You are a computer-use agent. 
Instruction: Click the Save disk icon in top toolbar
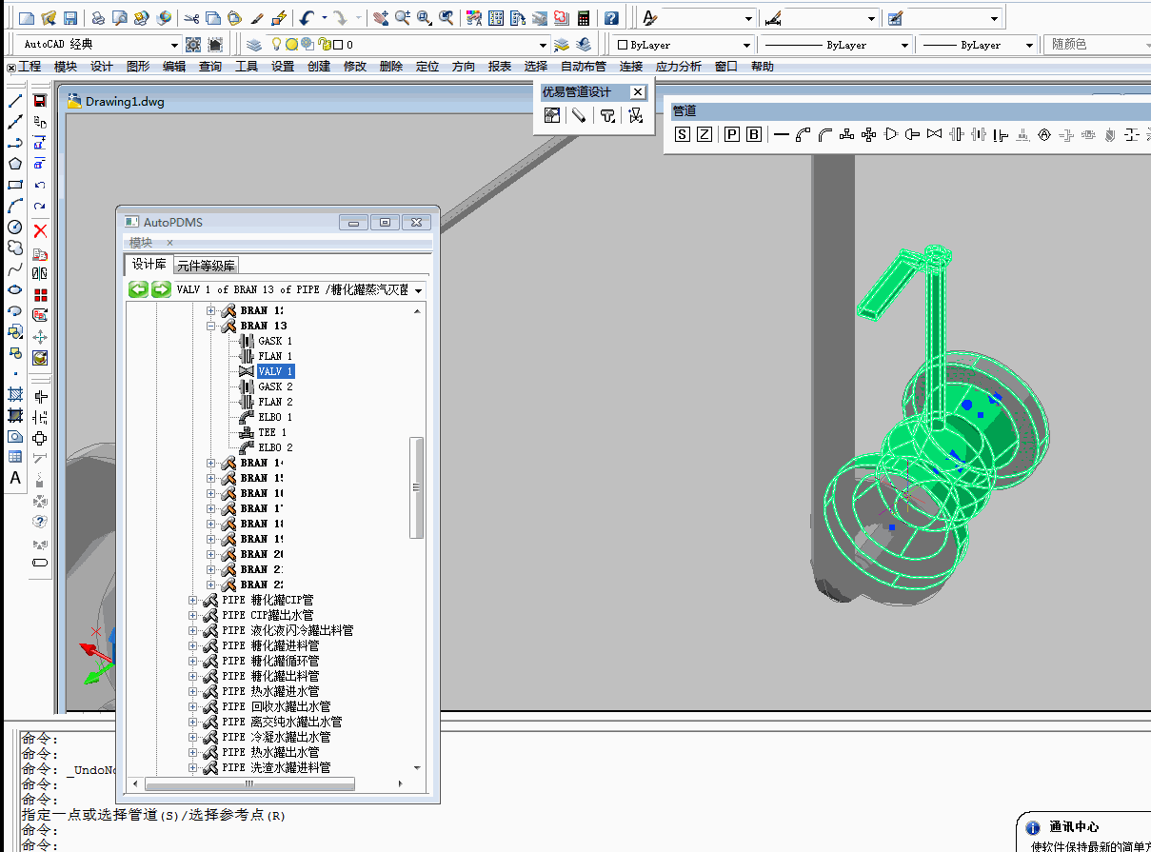coord(70,18)
